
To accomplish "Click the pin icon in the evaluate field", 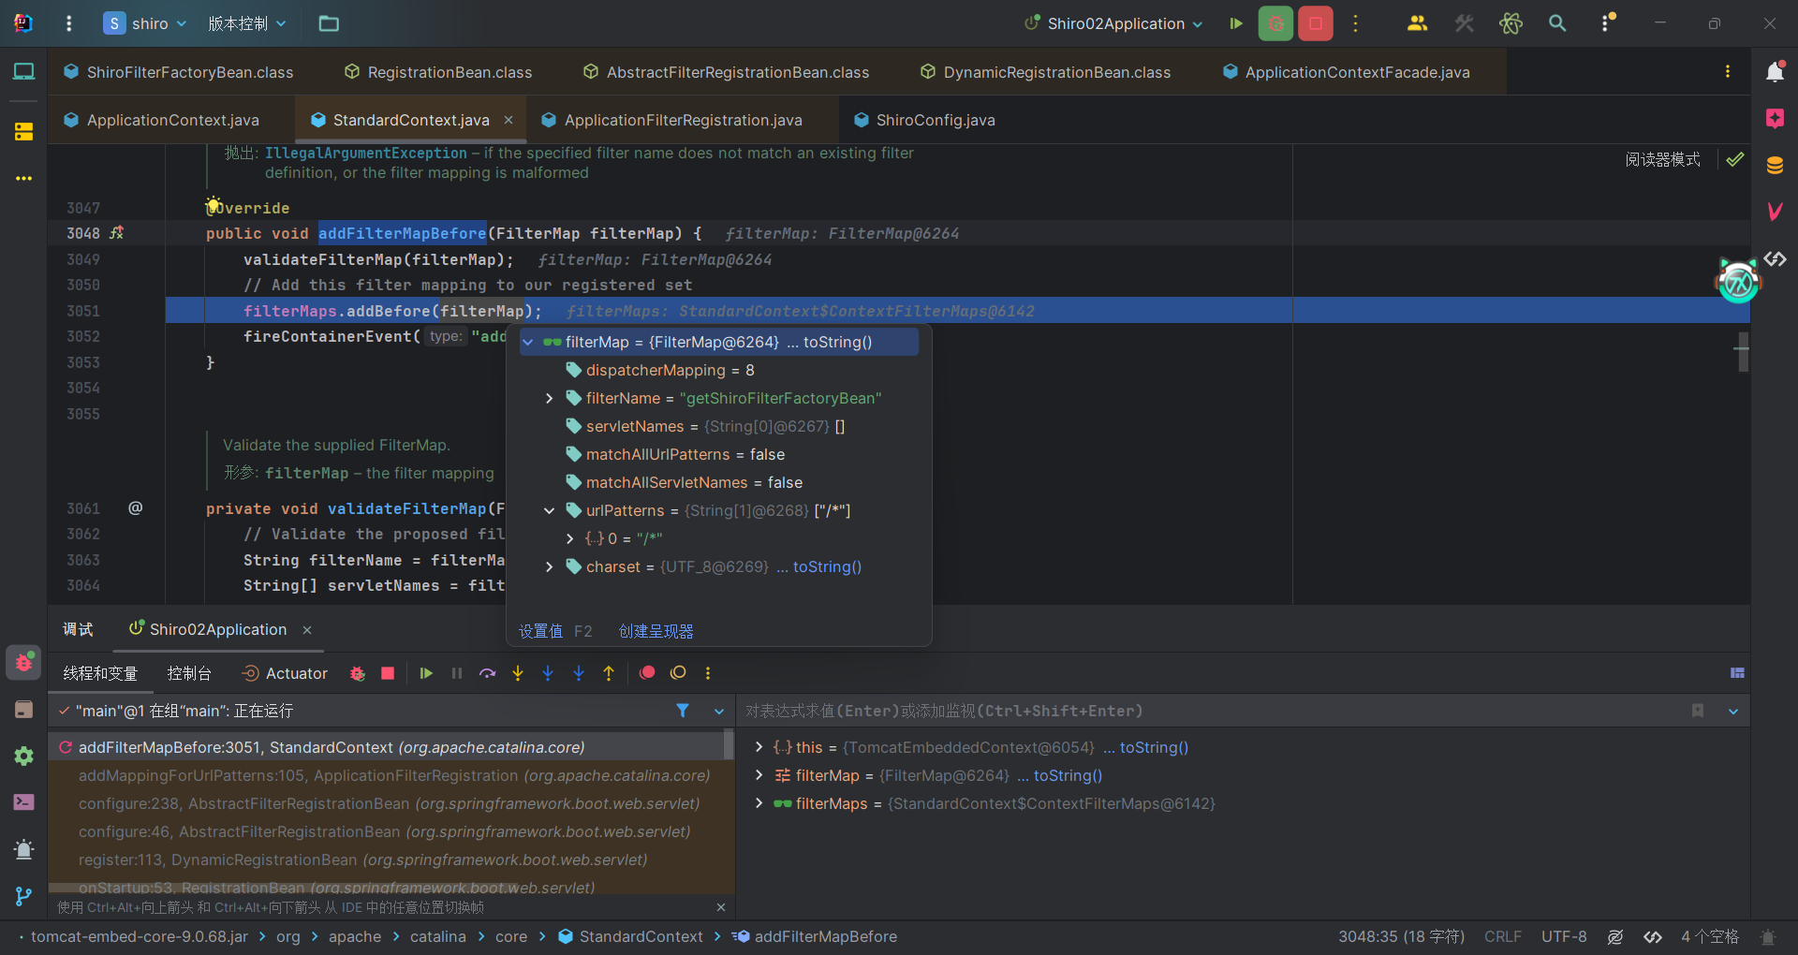I will tap(1698, 711).
